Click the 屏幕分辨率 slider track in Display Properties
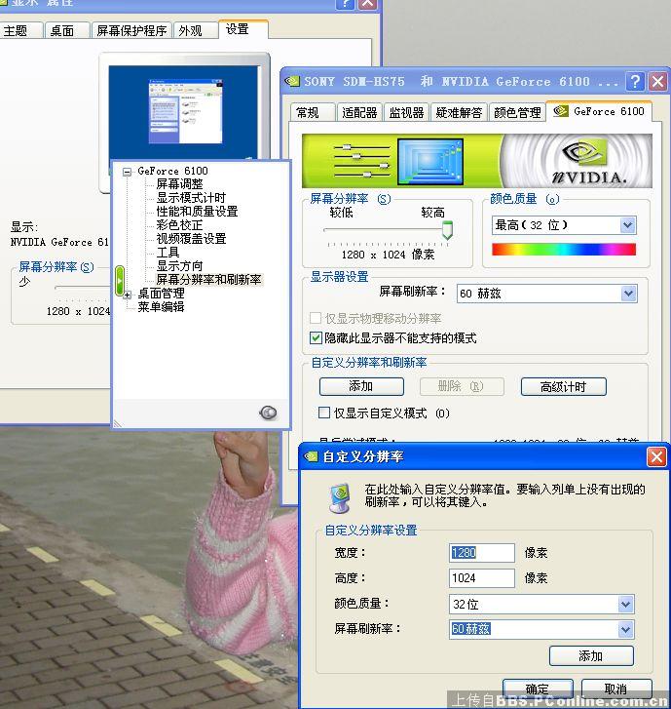Image resolution: width=671 pixels, height=709 pixels. [x=81, y=288]
